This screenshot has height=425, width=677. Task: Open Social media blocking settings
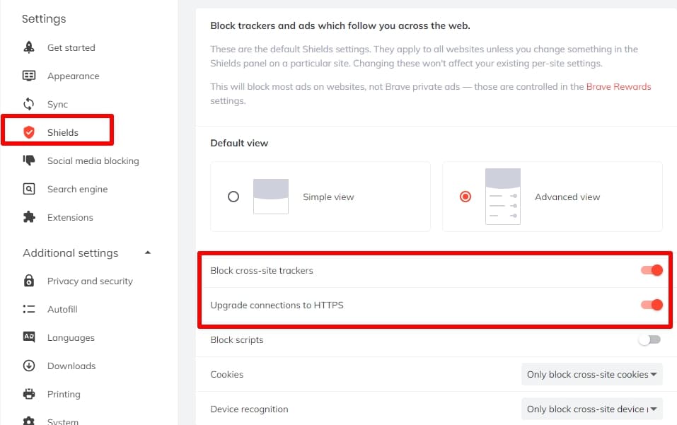[93, 161]
